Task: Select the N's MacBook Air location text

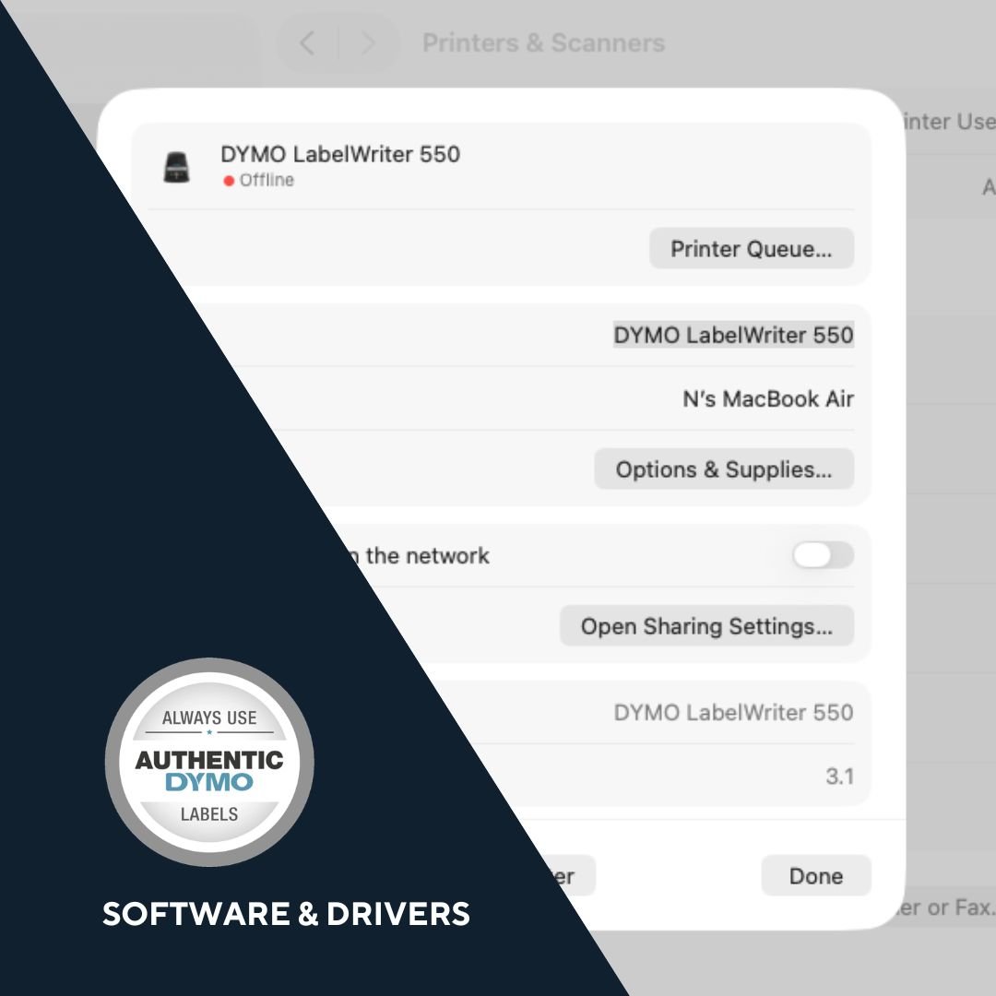Action: 768,399
